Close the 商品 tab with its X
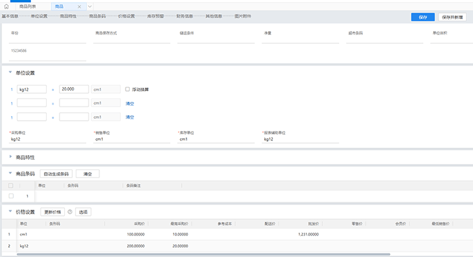This screenshot has width=473, height=257. click(x=79, y=7)
